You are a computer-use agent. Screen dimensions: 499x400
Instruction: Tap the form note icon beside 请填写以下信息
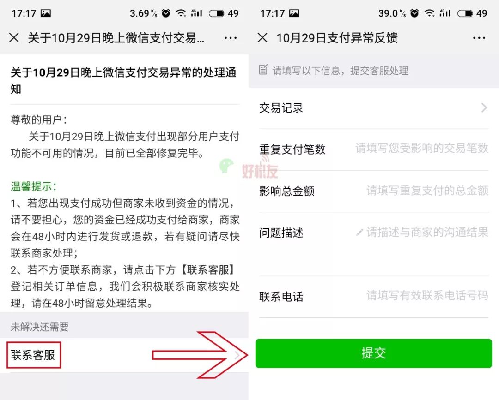pos(263,70)
